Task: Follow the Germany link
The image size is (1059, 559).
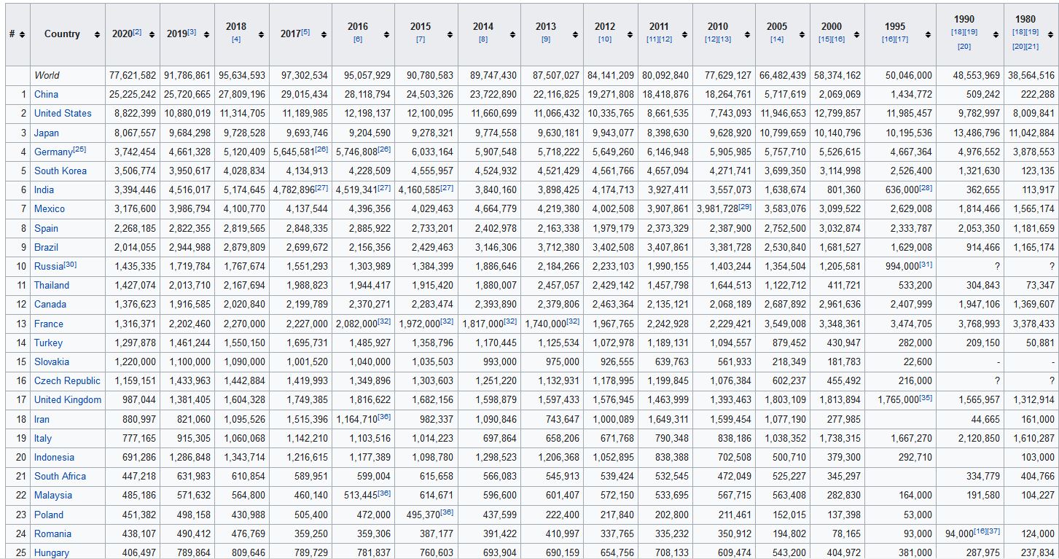Action: point(53,152)
